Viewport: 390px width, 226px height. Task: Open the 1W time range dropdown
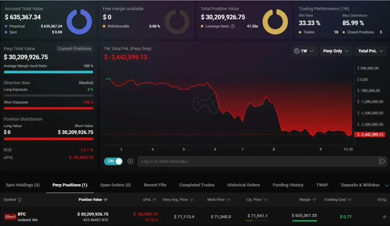coord(304,51)
